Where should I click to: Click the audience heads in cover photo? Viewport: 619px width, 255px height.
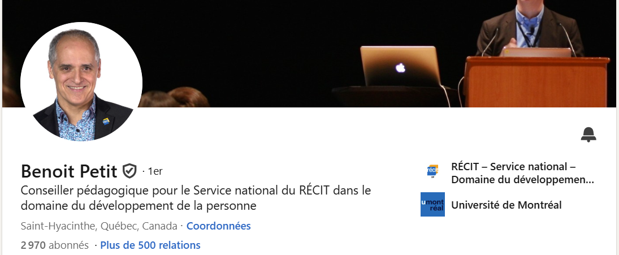[x=173, y=97]
